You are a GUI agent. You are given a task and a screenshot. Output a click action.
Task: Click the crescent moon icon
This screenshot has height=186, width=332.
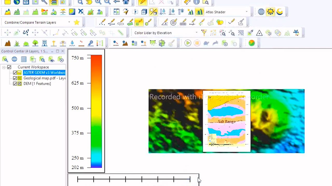(x=280, y=12)
